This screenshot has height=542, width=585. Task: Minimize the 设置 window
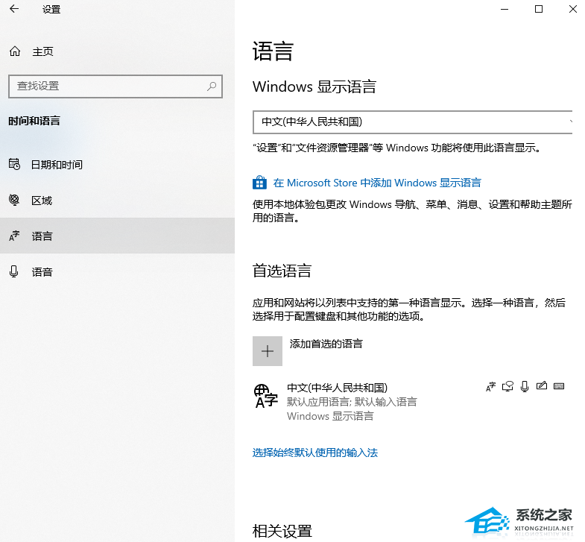[x=505, y=9]
